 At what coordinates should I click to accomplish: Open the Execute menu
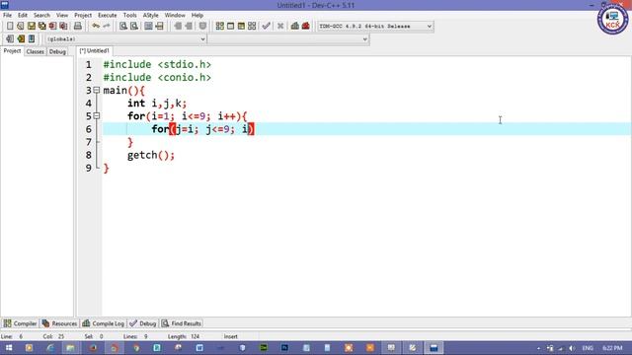[x=108, y=15]
